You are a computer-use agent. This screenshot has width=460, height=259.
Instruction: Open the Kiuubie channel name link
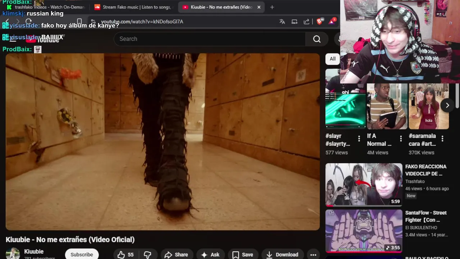point(34,252)
